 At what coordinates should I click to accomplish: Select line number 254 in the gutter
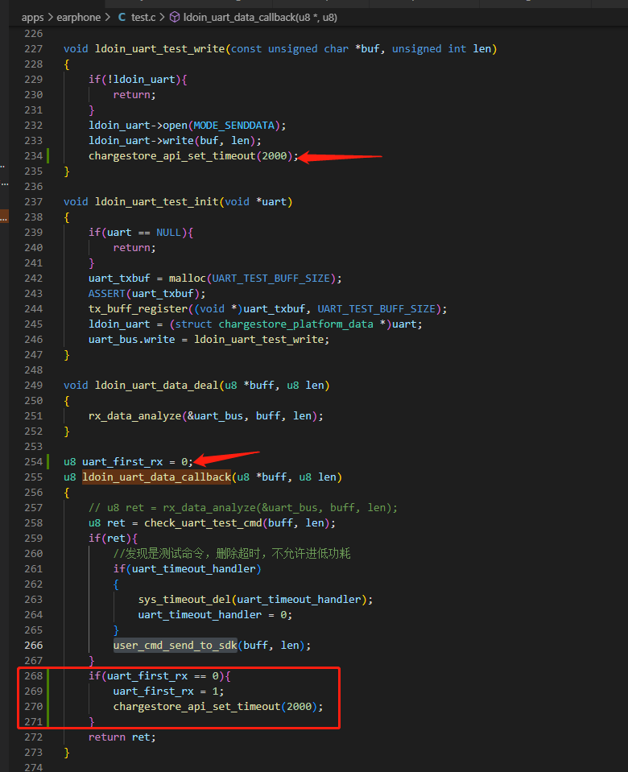pos(34,462)
